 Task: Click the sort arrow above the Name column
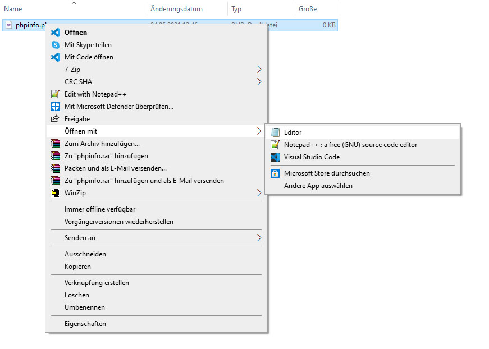click(74, 3)
